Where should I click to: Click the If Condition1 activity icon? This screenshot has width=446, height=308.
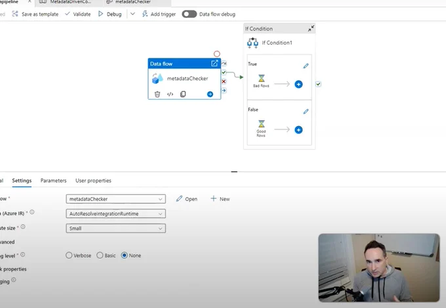pos(253,43)
